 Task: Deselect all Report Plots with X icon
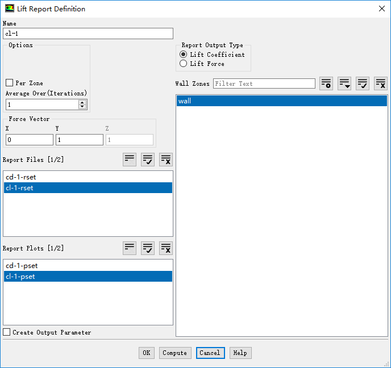166,248
